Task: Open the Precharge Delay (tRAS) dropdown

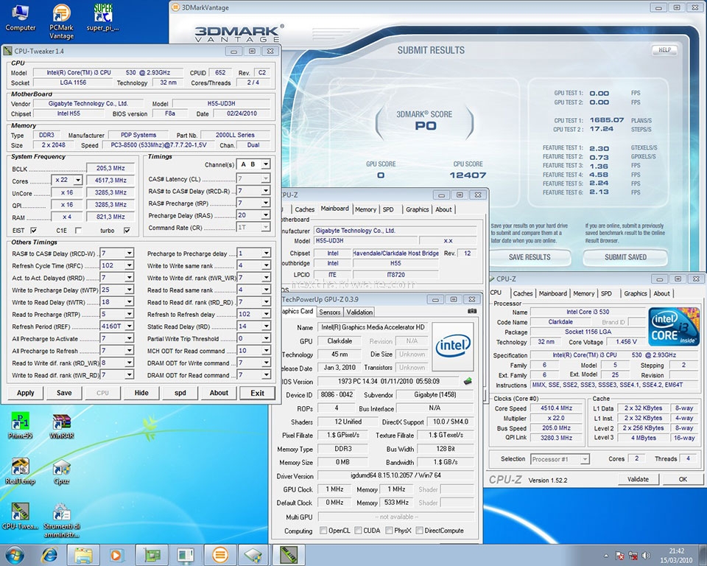Action: point(266,215)
